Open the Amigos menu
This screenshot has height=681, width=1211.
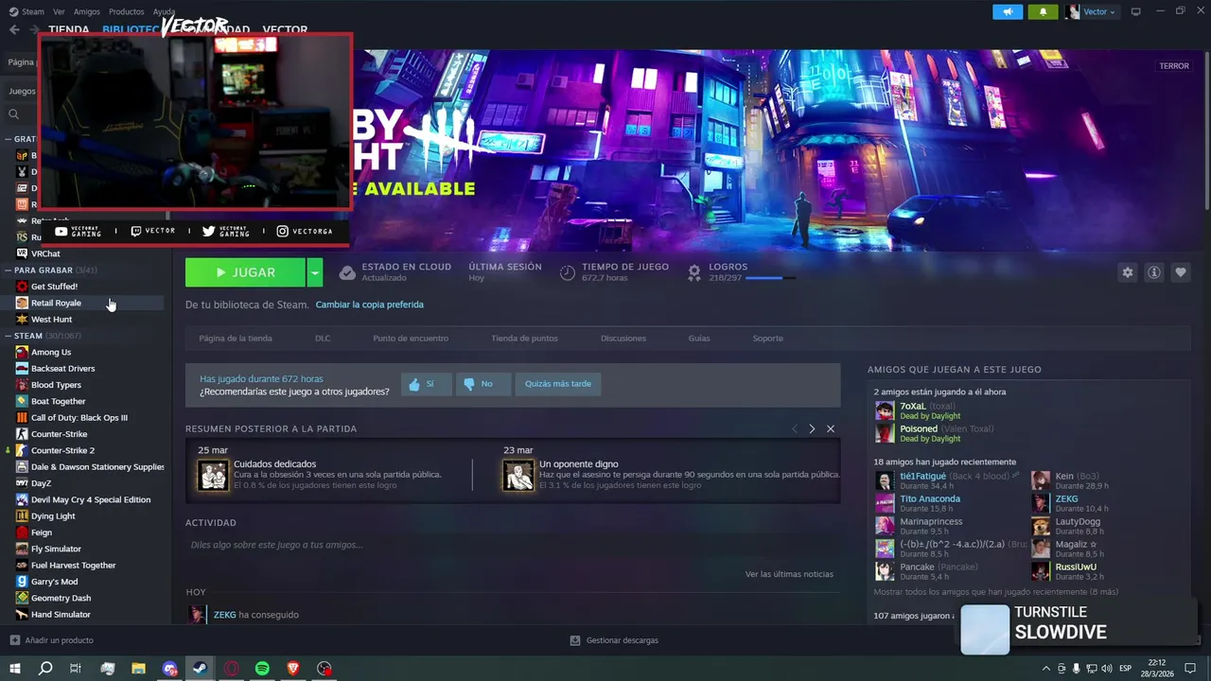click(87, 11)
